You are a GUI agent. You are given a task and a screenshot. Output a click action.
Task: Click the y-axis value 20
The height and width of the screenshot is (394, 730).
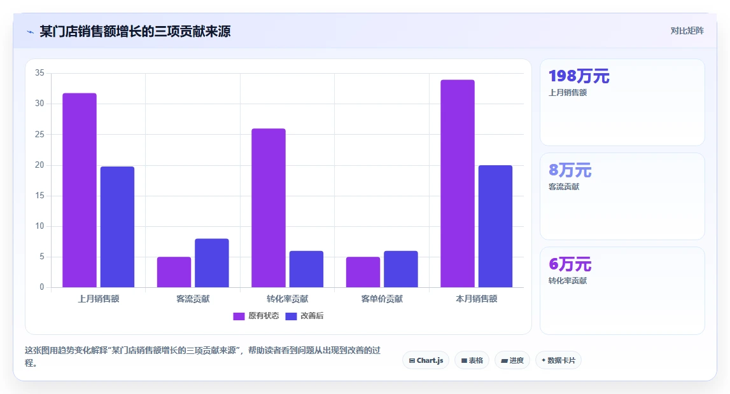click(39, 165)
